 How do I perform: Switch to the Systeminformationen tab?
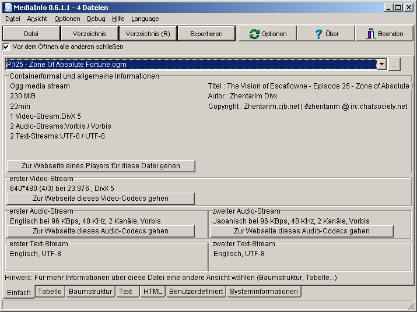pos(264,291)
